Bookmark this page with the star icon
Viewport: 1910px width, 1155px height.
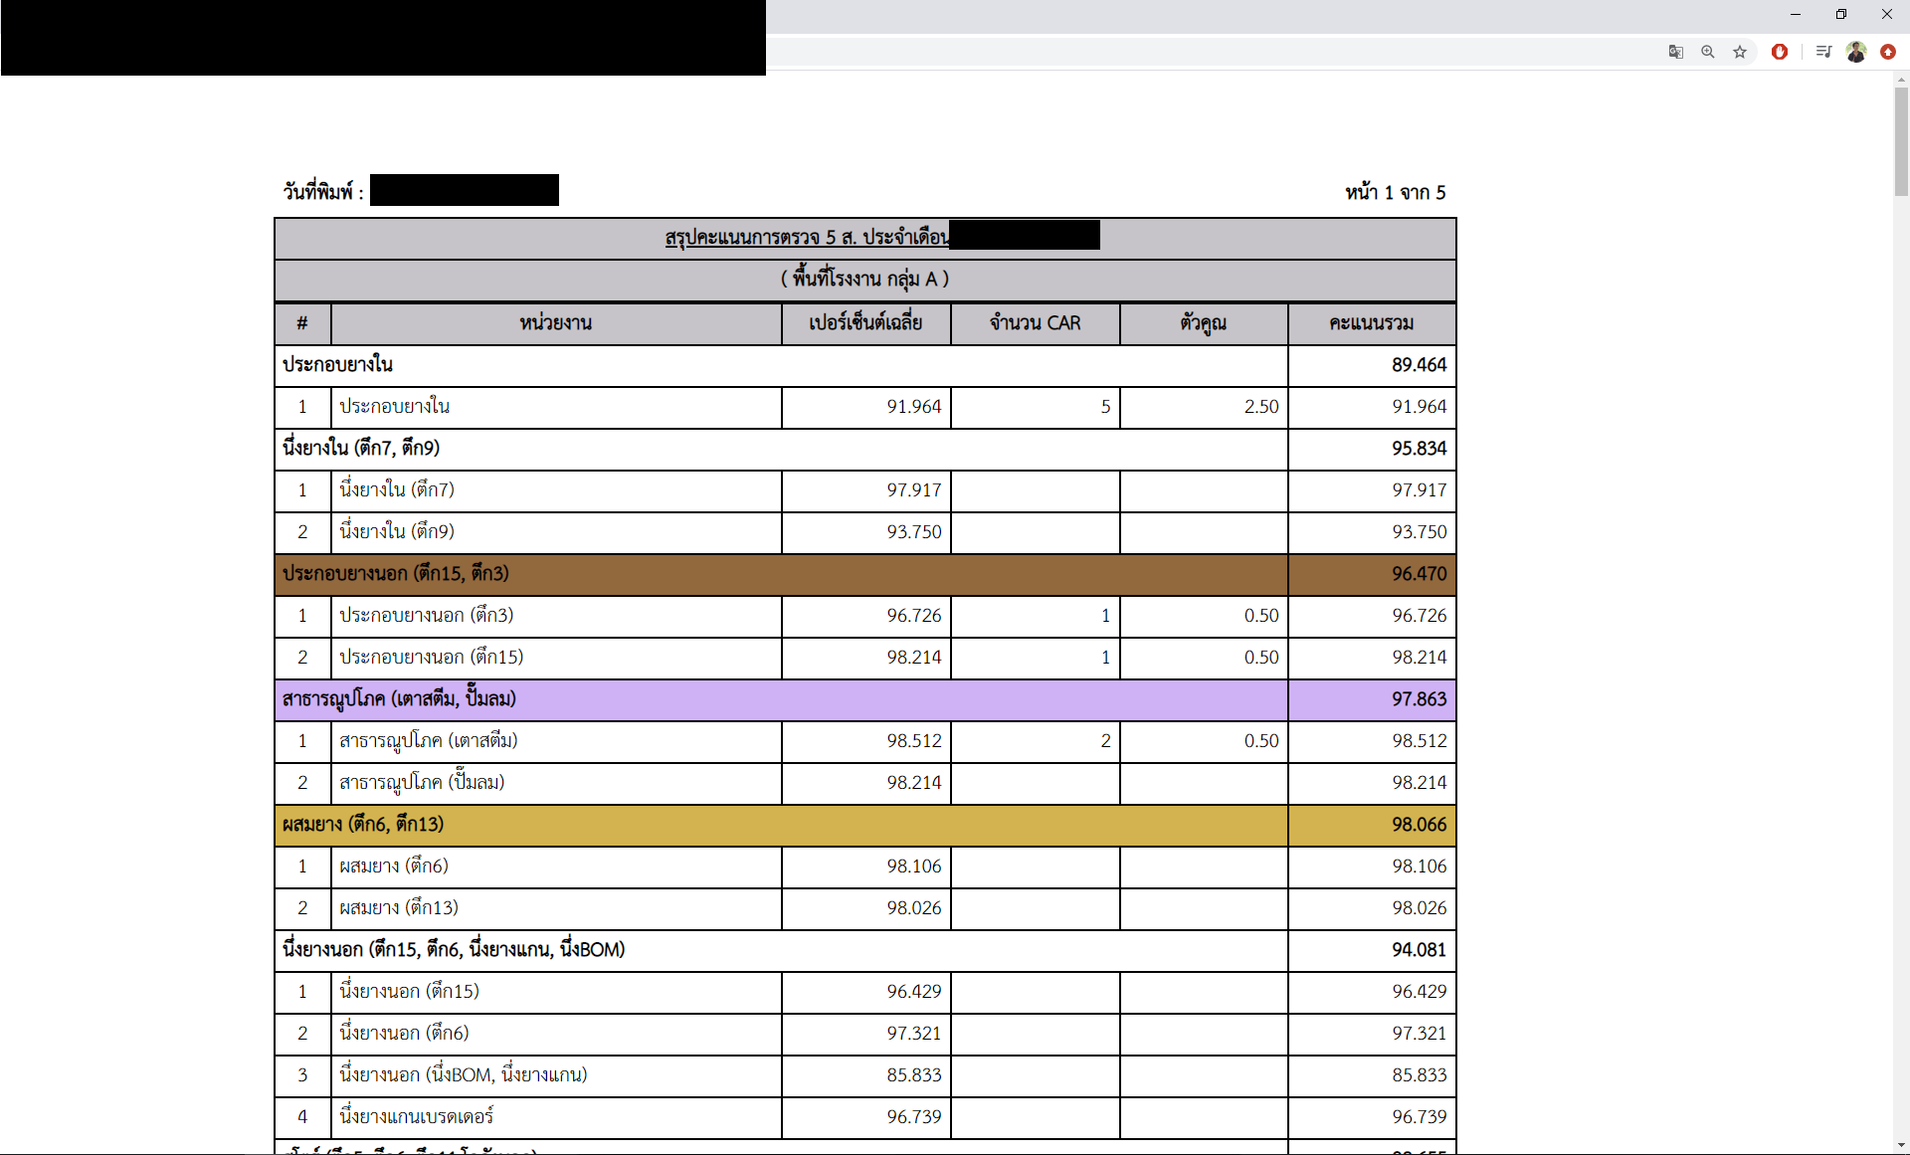1740,52
